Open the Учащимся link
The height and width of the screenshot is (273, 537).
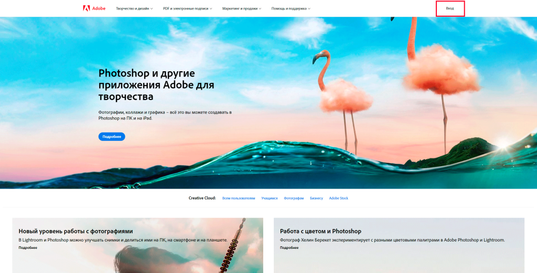[x=269, y=198]
